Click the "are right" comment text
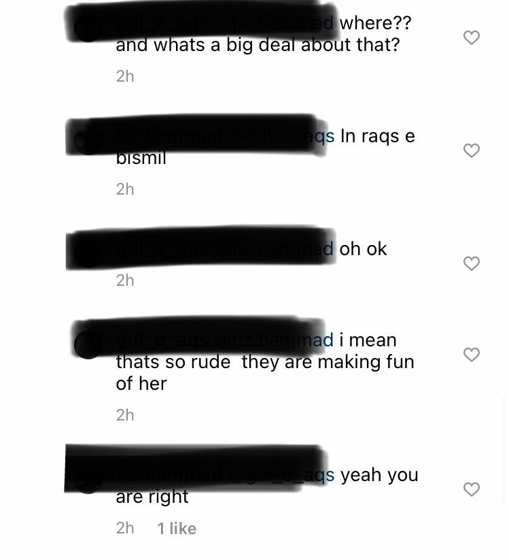 [x=152, y=497]
